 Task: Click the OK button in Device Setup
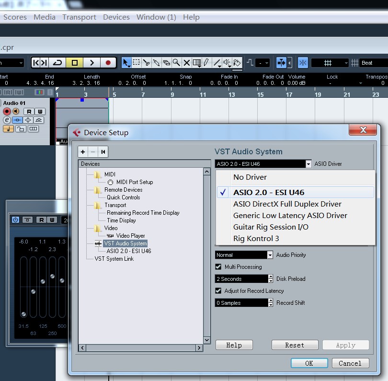pyautogui.click(x=309, y=363)
